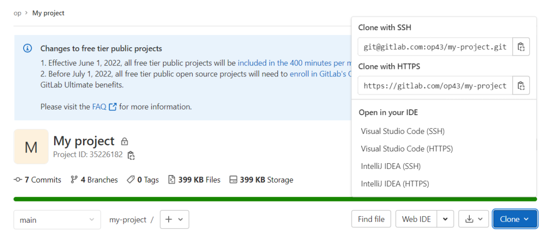Click the private lock icon beside My project

tap(124, 142)
